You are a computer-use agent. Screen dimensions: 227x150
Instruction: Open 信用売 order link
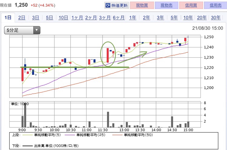(215, 5)
